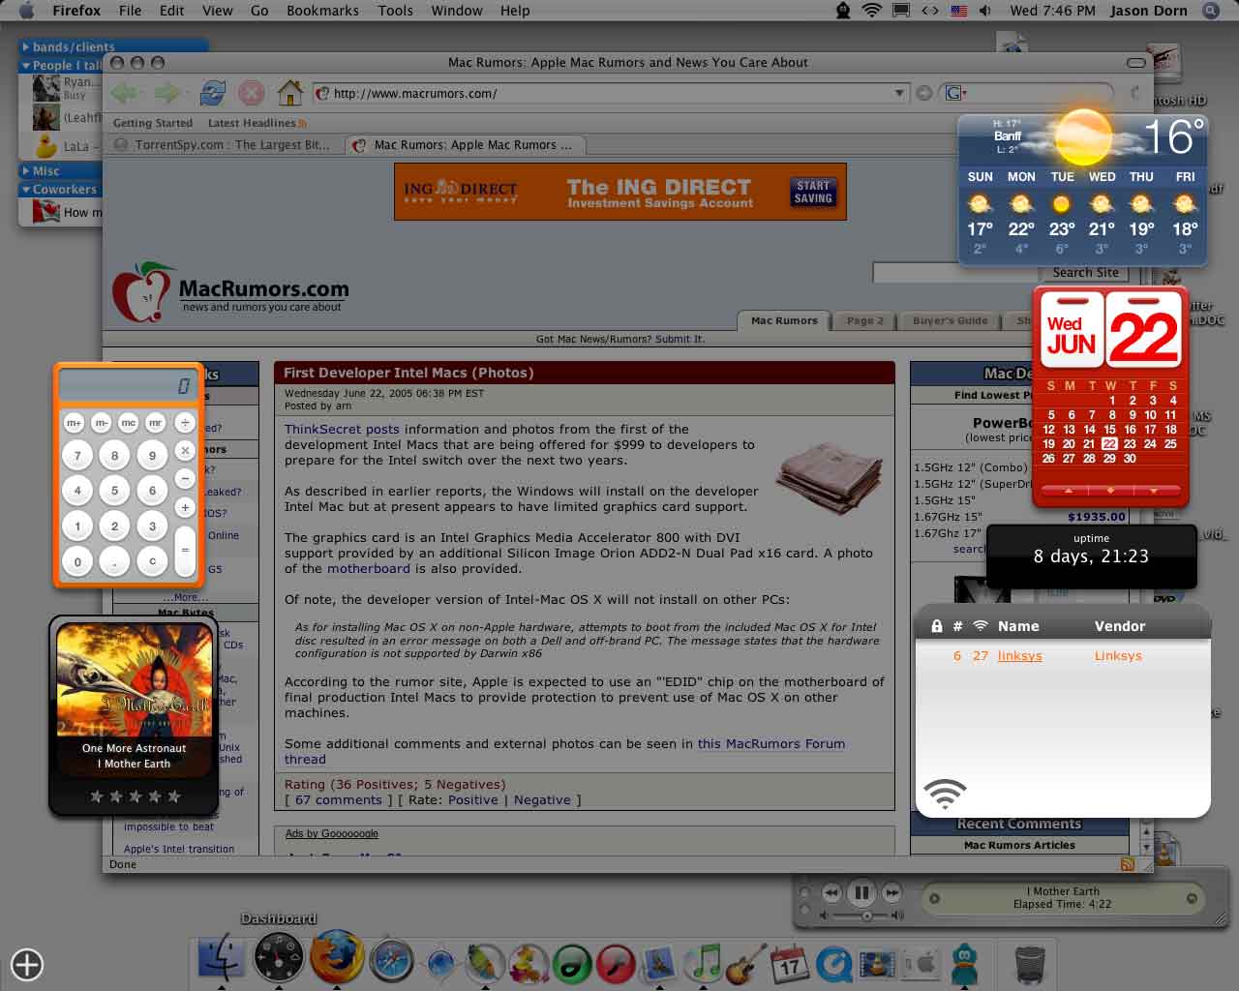Reload the page in Firefox
Image resolution: width=1239 pixels, height=991 pixels.
(213, 93)
